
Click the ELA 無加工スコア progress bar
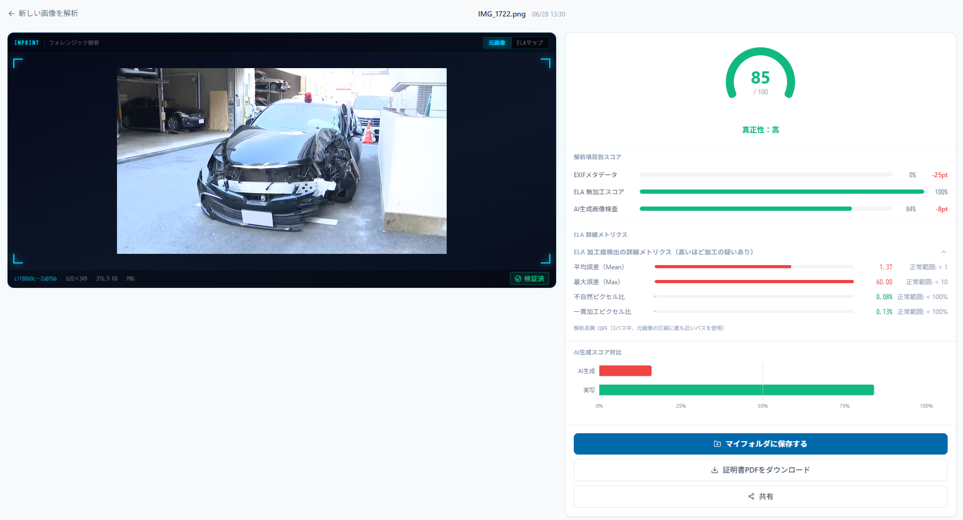pyautogui.click(x=782, y=192)
